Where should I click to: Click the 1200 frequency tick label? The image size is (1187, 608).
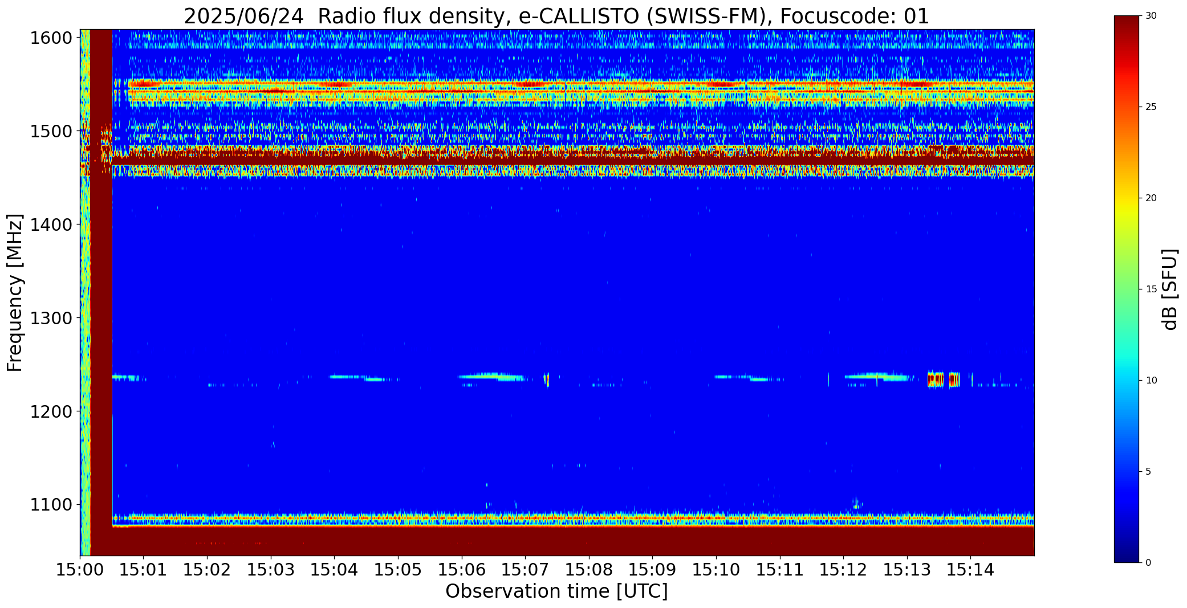(51, 411)
